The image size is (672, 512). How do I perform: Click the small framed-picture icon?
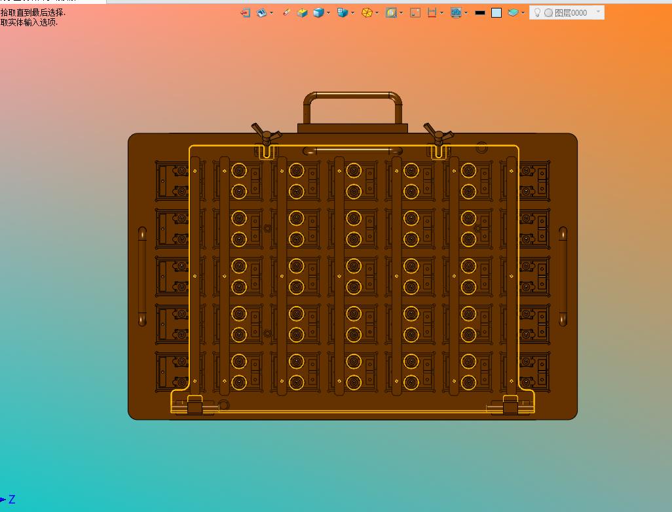[x=415, y=13]
